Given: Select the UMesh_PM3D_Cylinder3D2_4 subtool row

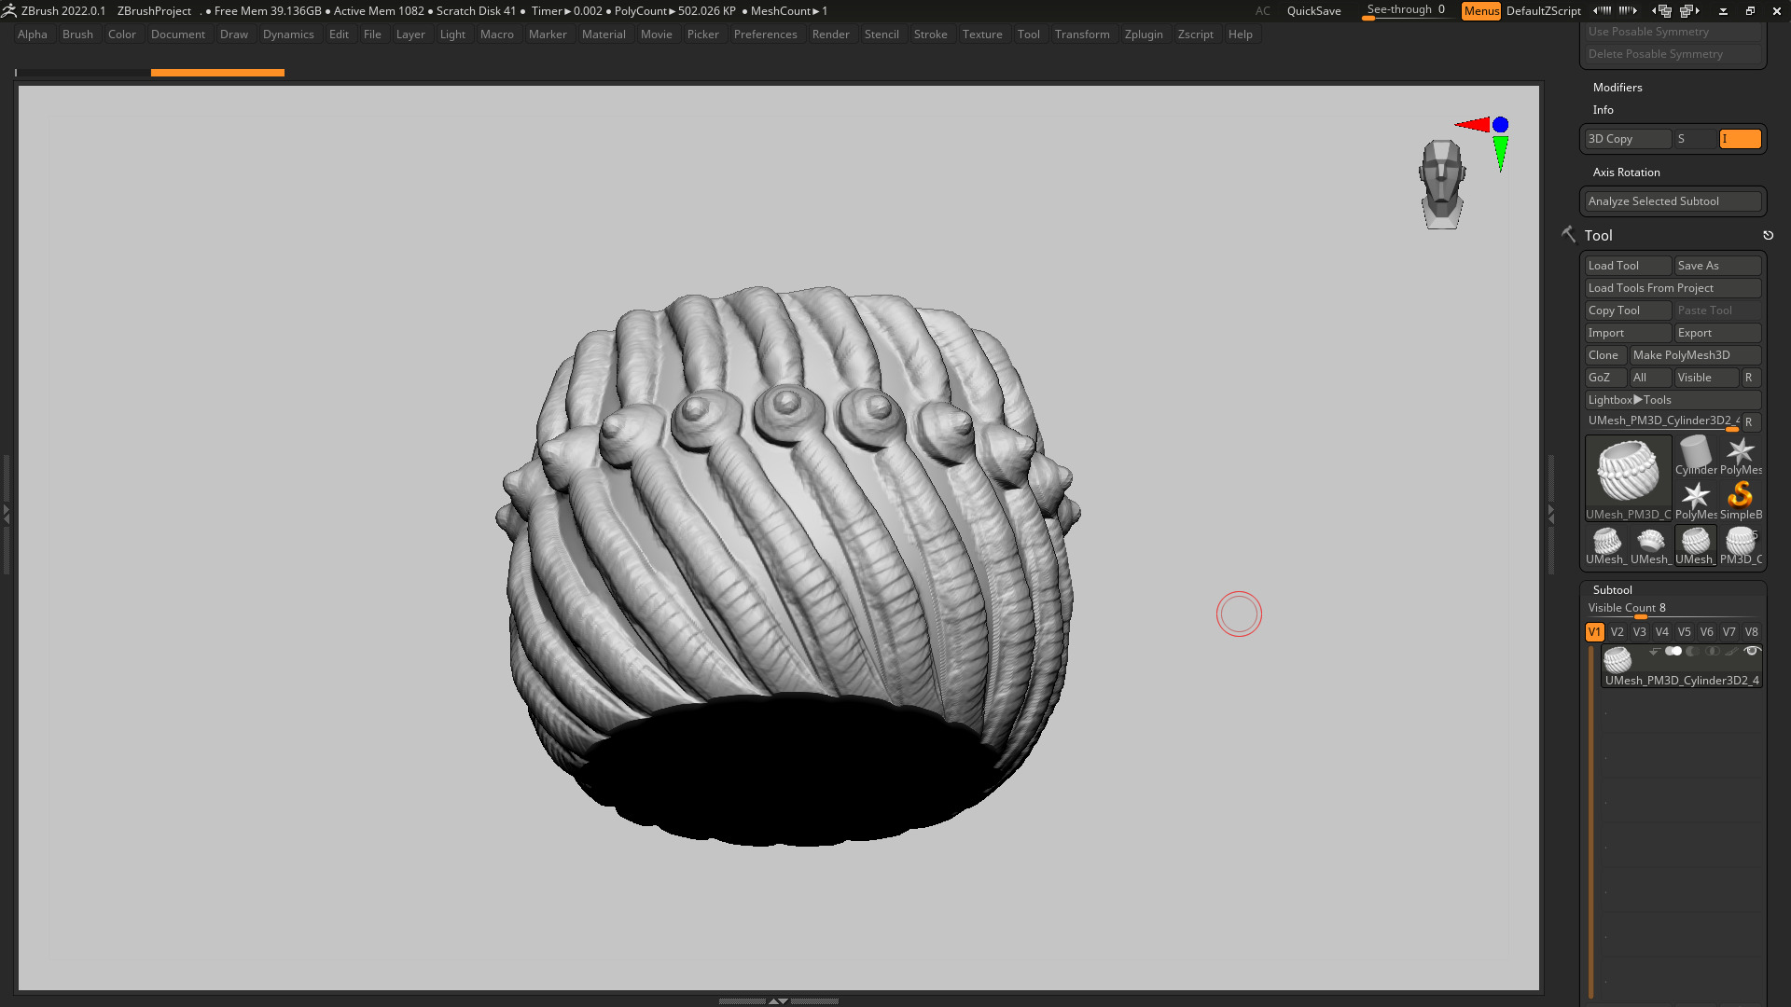Looking at the screenshot, I should 1681,667.
